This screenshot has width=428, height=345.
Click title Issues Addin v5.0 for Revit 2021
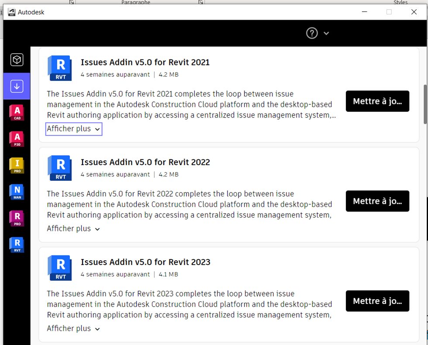click(x=145, y=62)
